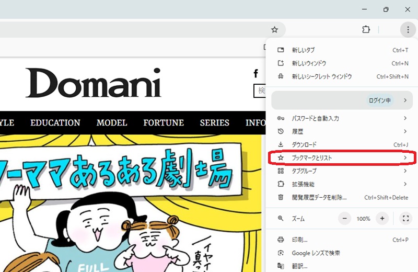Minimize the Chrome window

364,9
